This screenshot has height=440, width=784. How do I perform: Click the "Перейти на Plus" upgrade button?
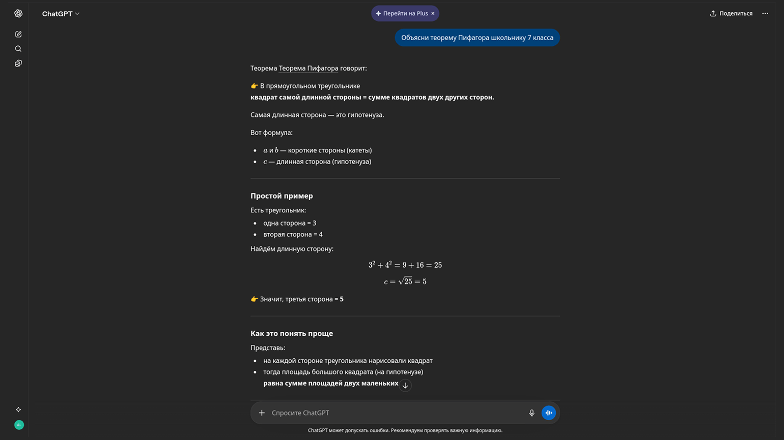(402, 14)
